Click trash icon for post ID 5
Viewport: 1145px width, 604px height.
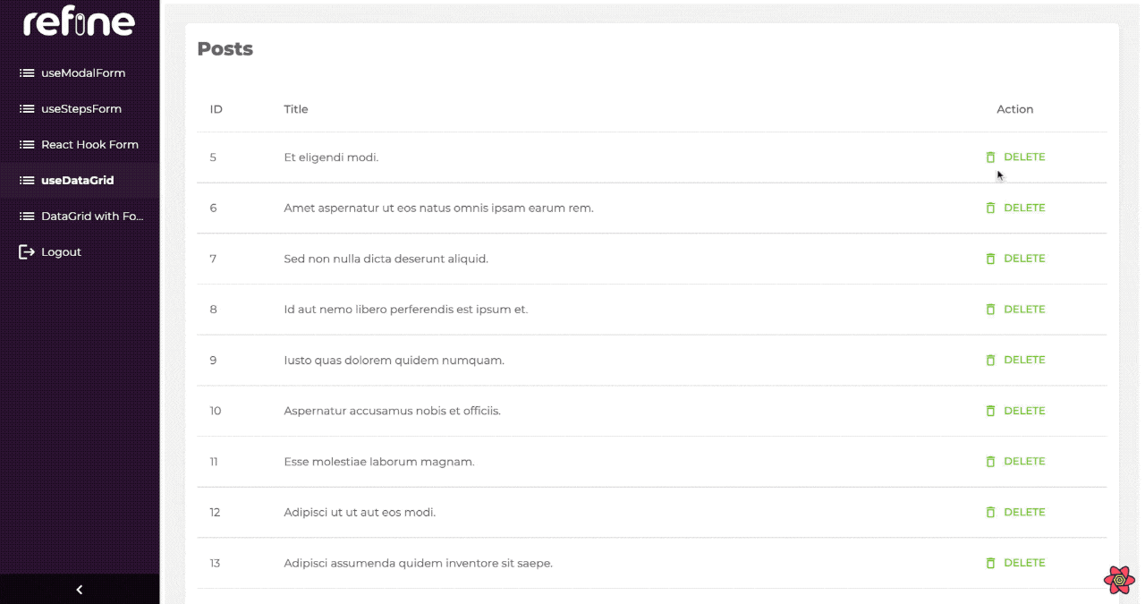click(990, 157)
